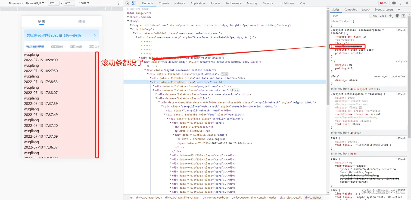411x200 pixels.
Task: Click the 2022-07-13 17:38:53 record entry
Action: 41,82
